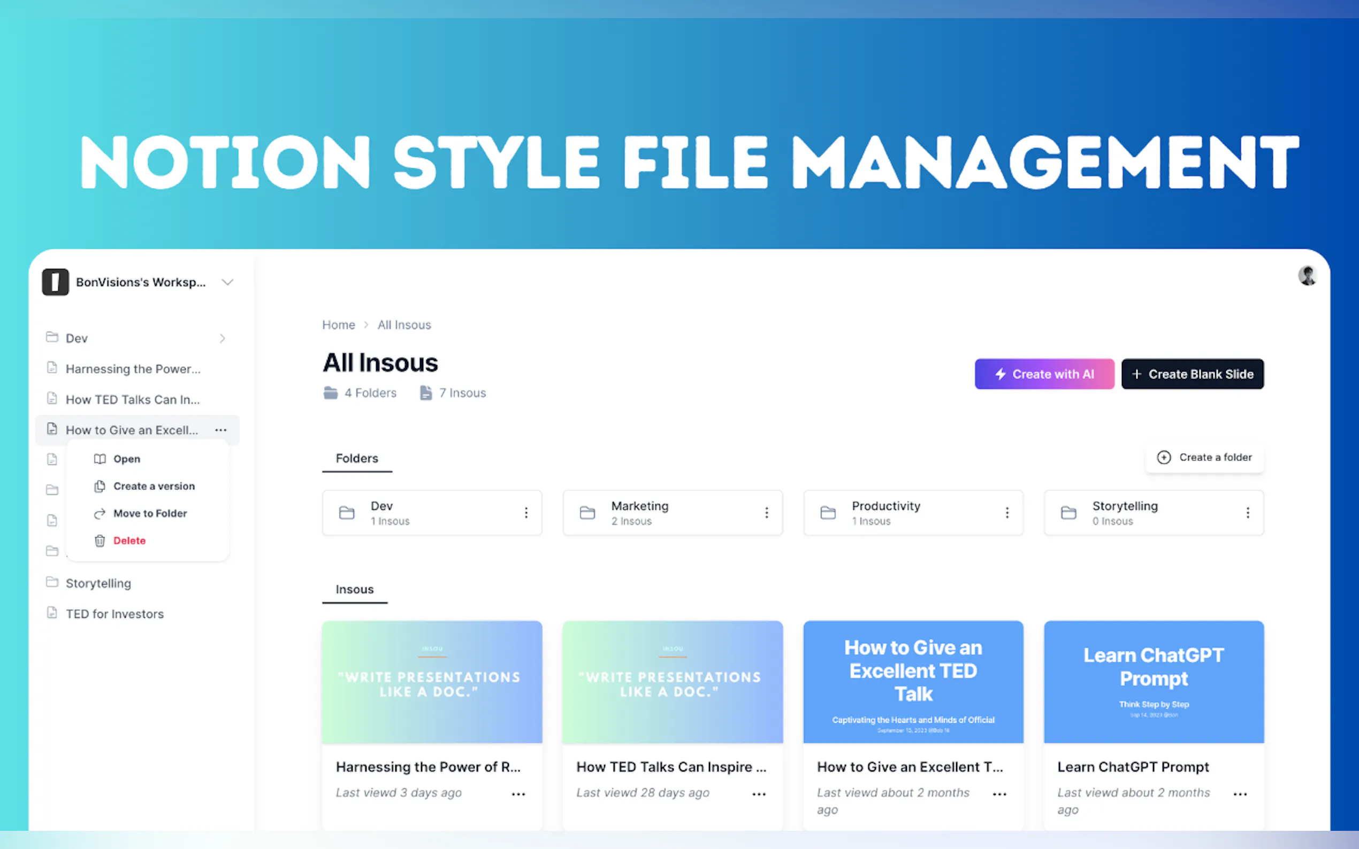Click the Create Blank Slide button
1359x849 pixels.
1192,374
